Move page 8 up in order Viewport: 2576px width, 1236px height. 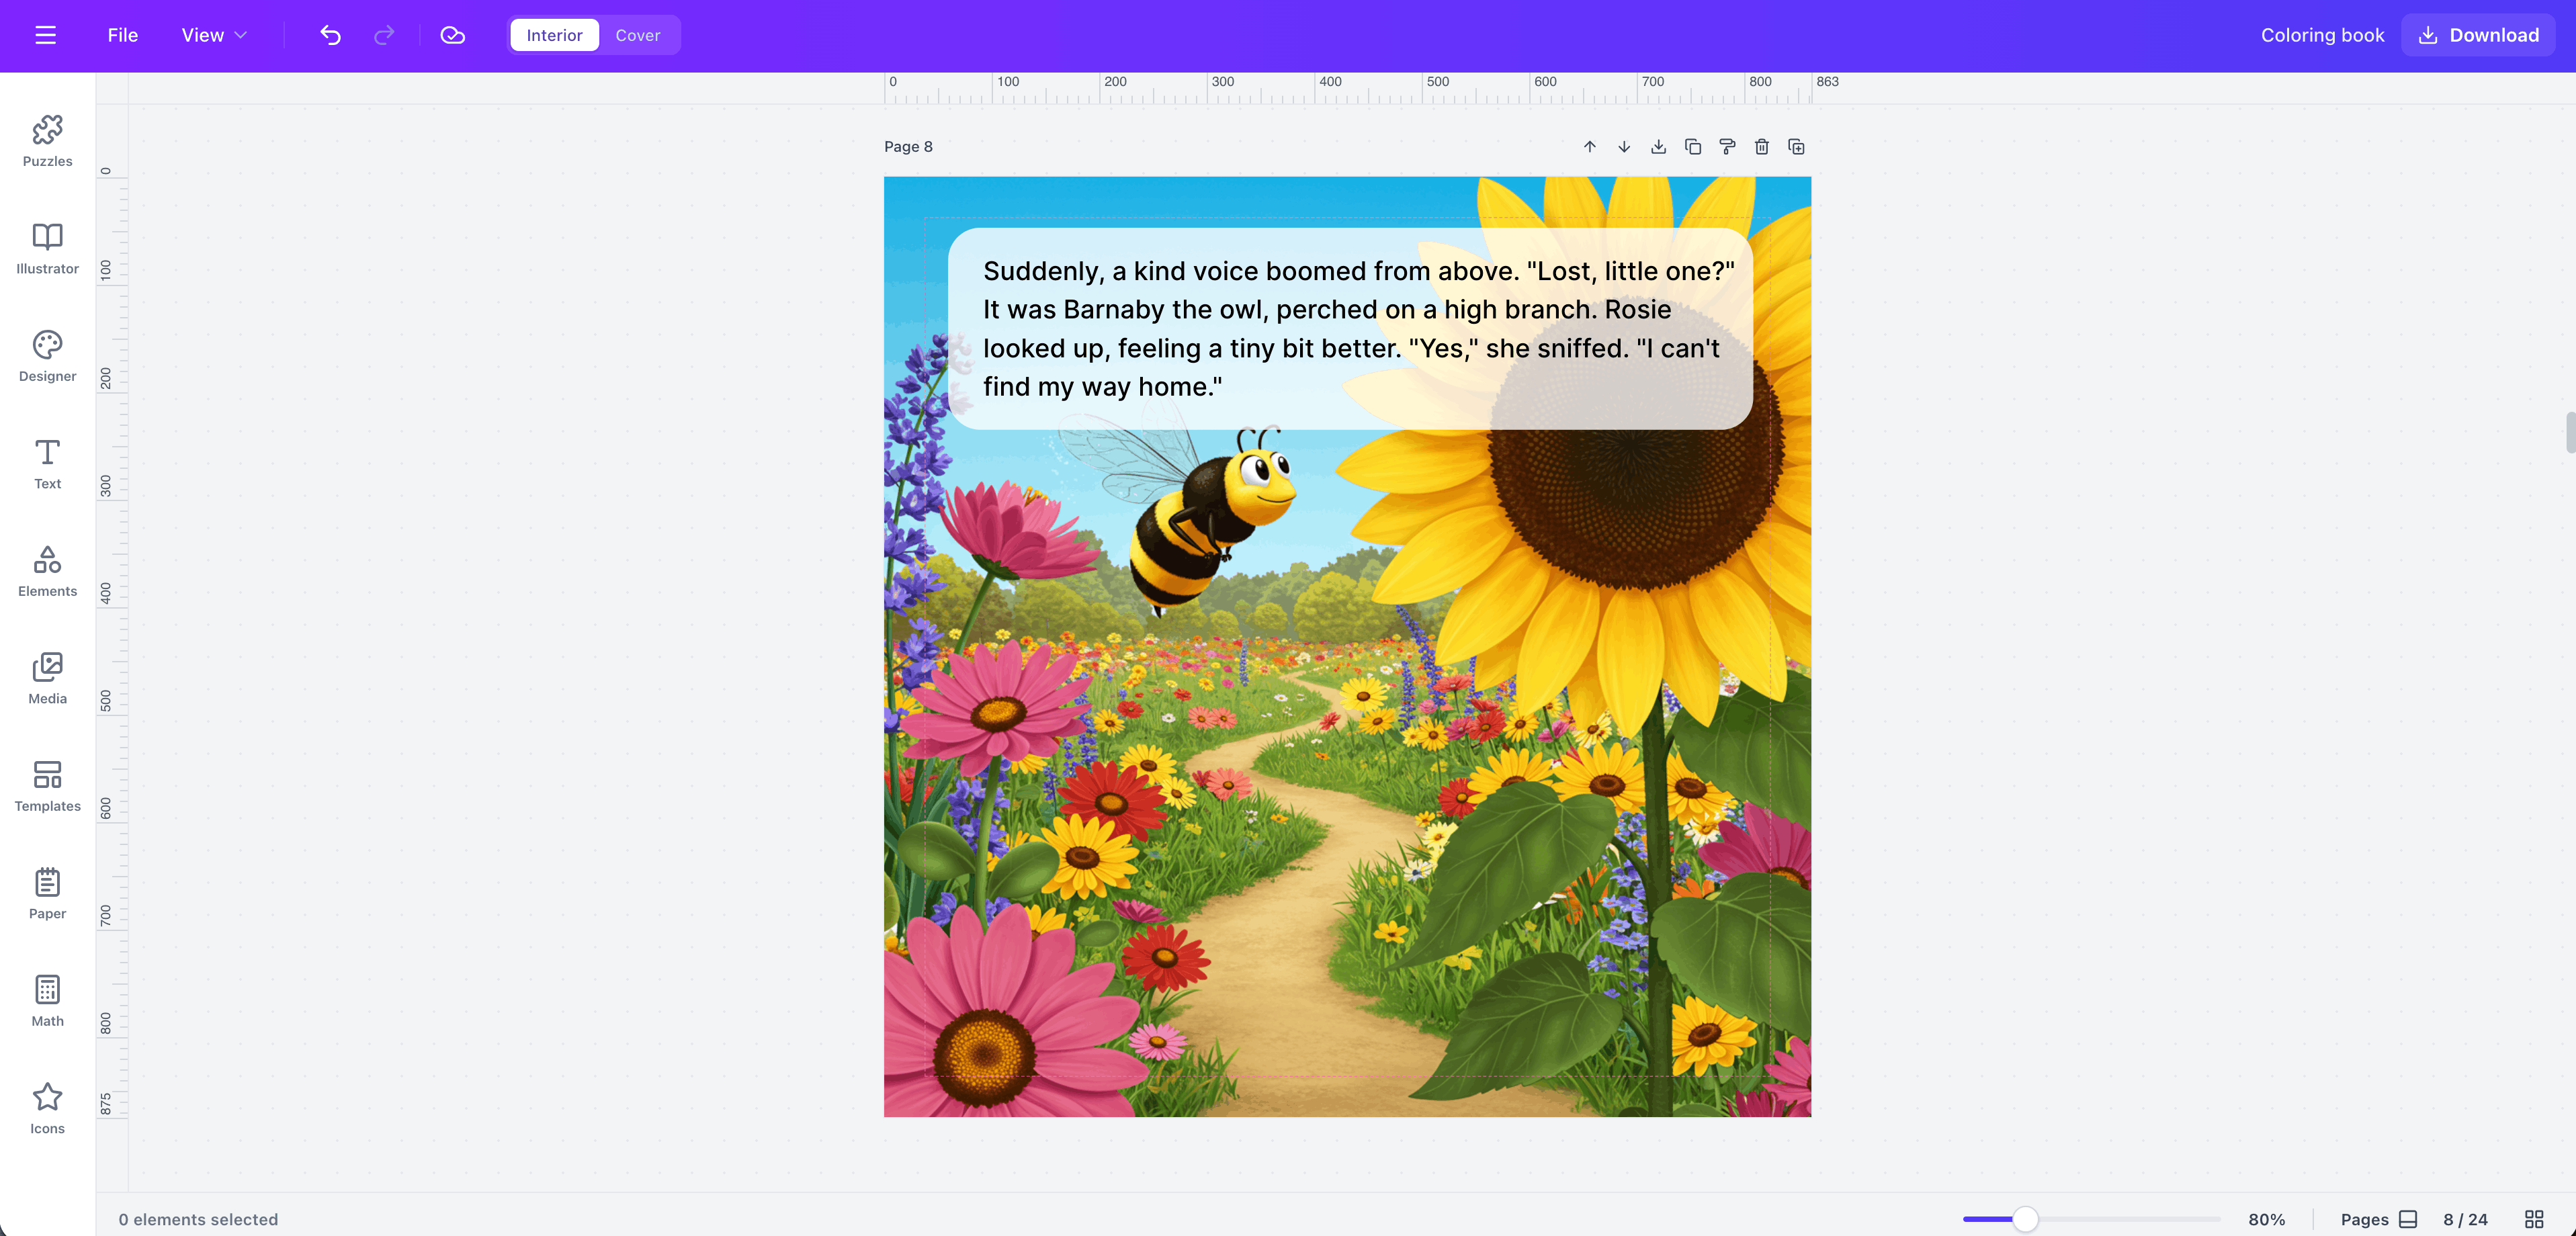point(1590,146)
